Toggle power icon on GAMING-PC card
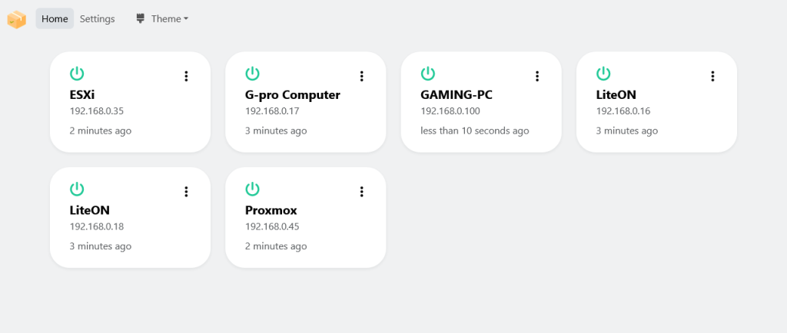Screen dimensions: 787x333 pos(427,74)
